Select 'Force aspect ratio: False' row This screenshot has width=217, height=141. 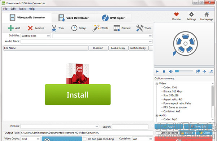(177, 103)
